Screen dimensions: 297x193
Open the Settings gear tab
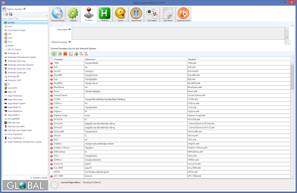73,14
